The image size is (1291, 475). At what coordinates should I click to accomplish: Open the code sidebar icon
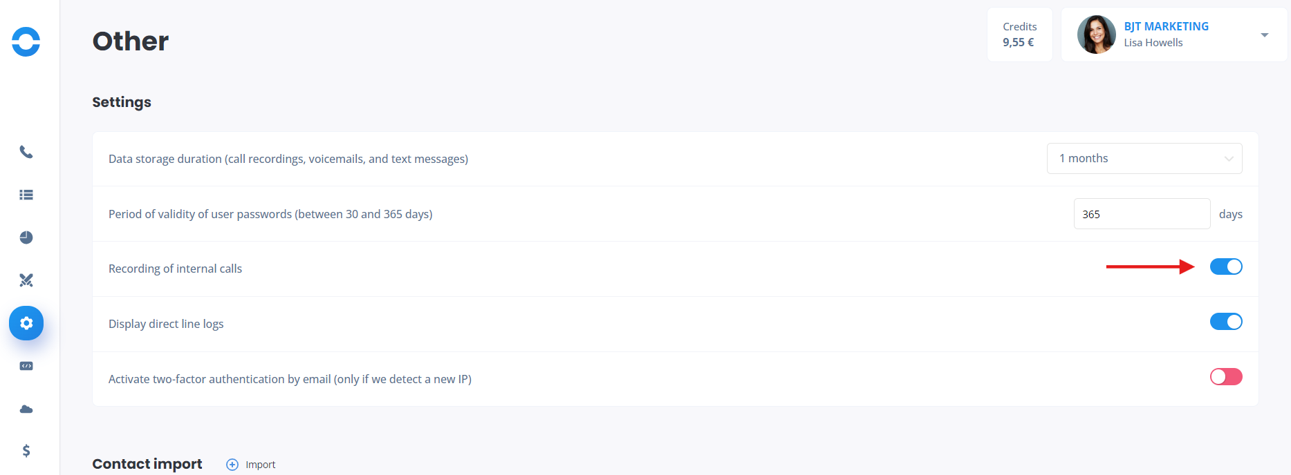[26, 366]
